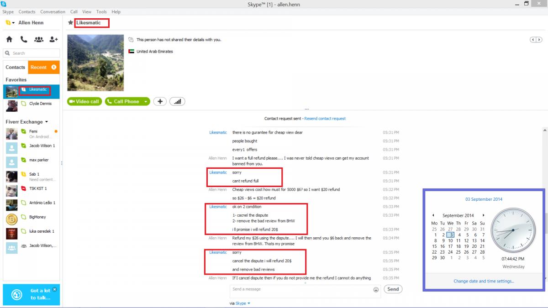The image size is (548, 308).
Task: Click the profile panel left/right toggle
Action: click(536, 40)
